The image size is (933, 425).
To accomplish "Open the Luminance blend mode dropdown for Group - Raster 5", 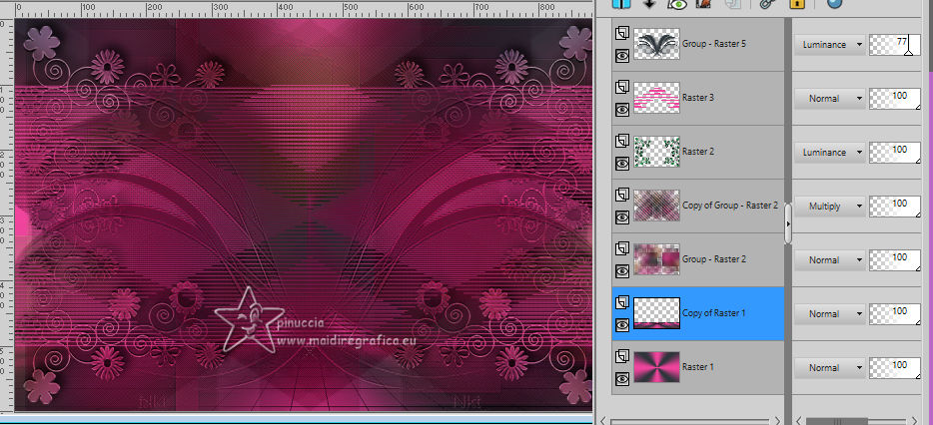I will click(829, 45).
